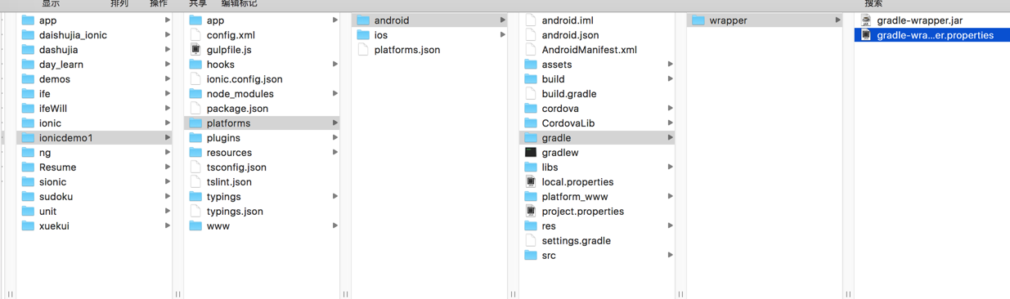Screen dimensions: 1010x299
Task: Expand the cordova folder arrow
Action: pyautogui.click(x=671, y=109)
